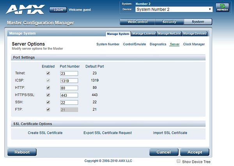Screen dimensions: 234x166
Task: Open the Manage Devices subtab
Action: [195, 34]
